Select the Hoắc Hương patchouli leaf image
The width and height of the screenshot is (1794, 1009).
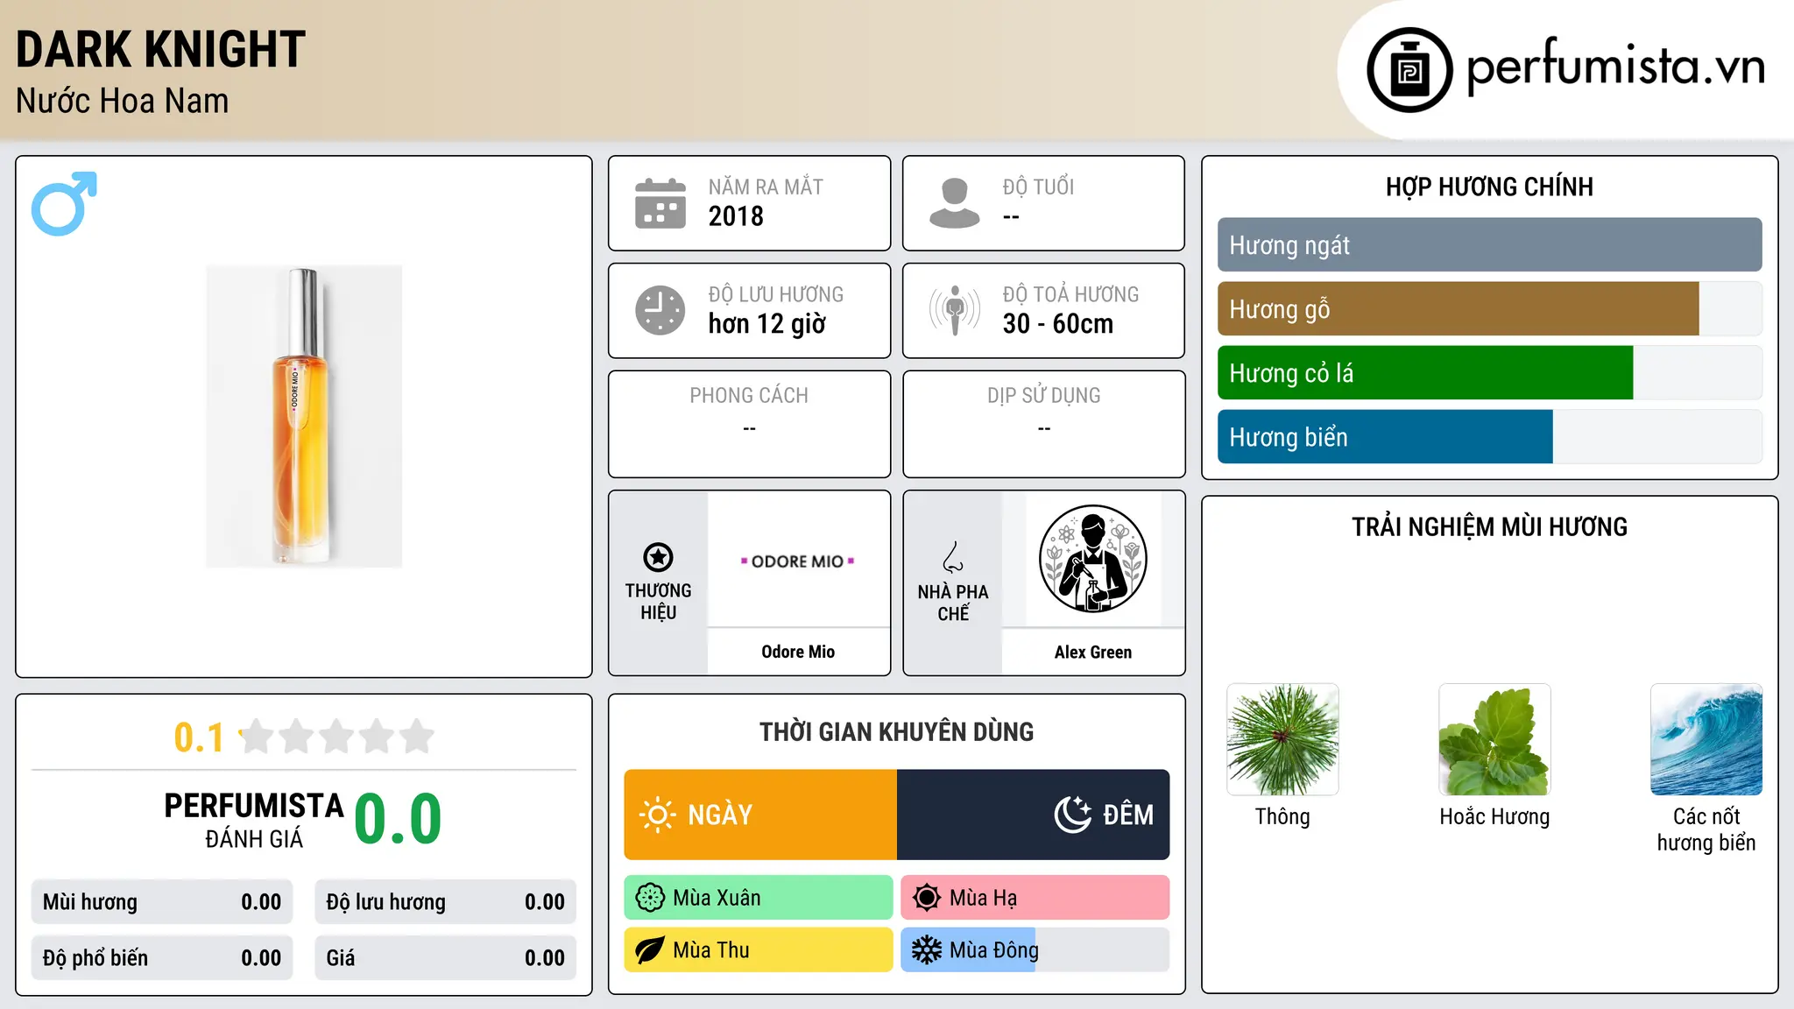pyautogui.click(x=1494, y=739)
